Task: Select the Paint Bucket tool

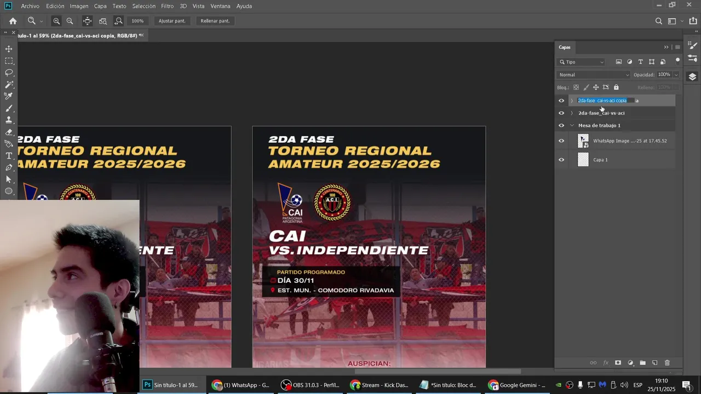Action: [x=9, y=144]
